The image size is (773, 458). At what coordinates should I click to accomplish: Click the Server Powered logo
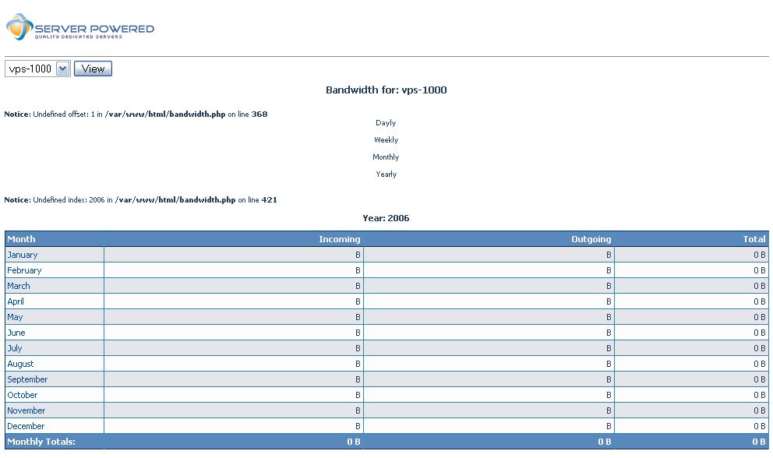click(79, 29)
